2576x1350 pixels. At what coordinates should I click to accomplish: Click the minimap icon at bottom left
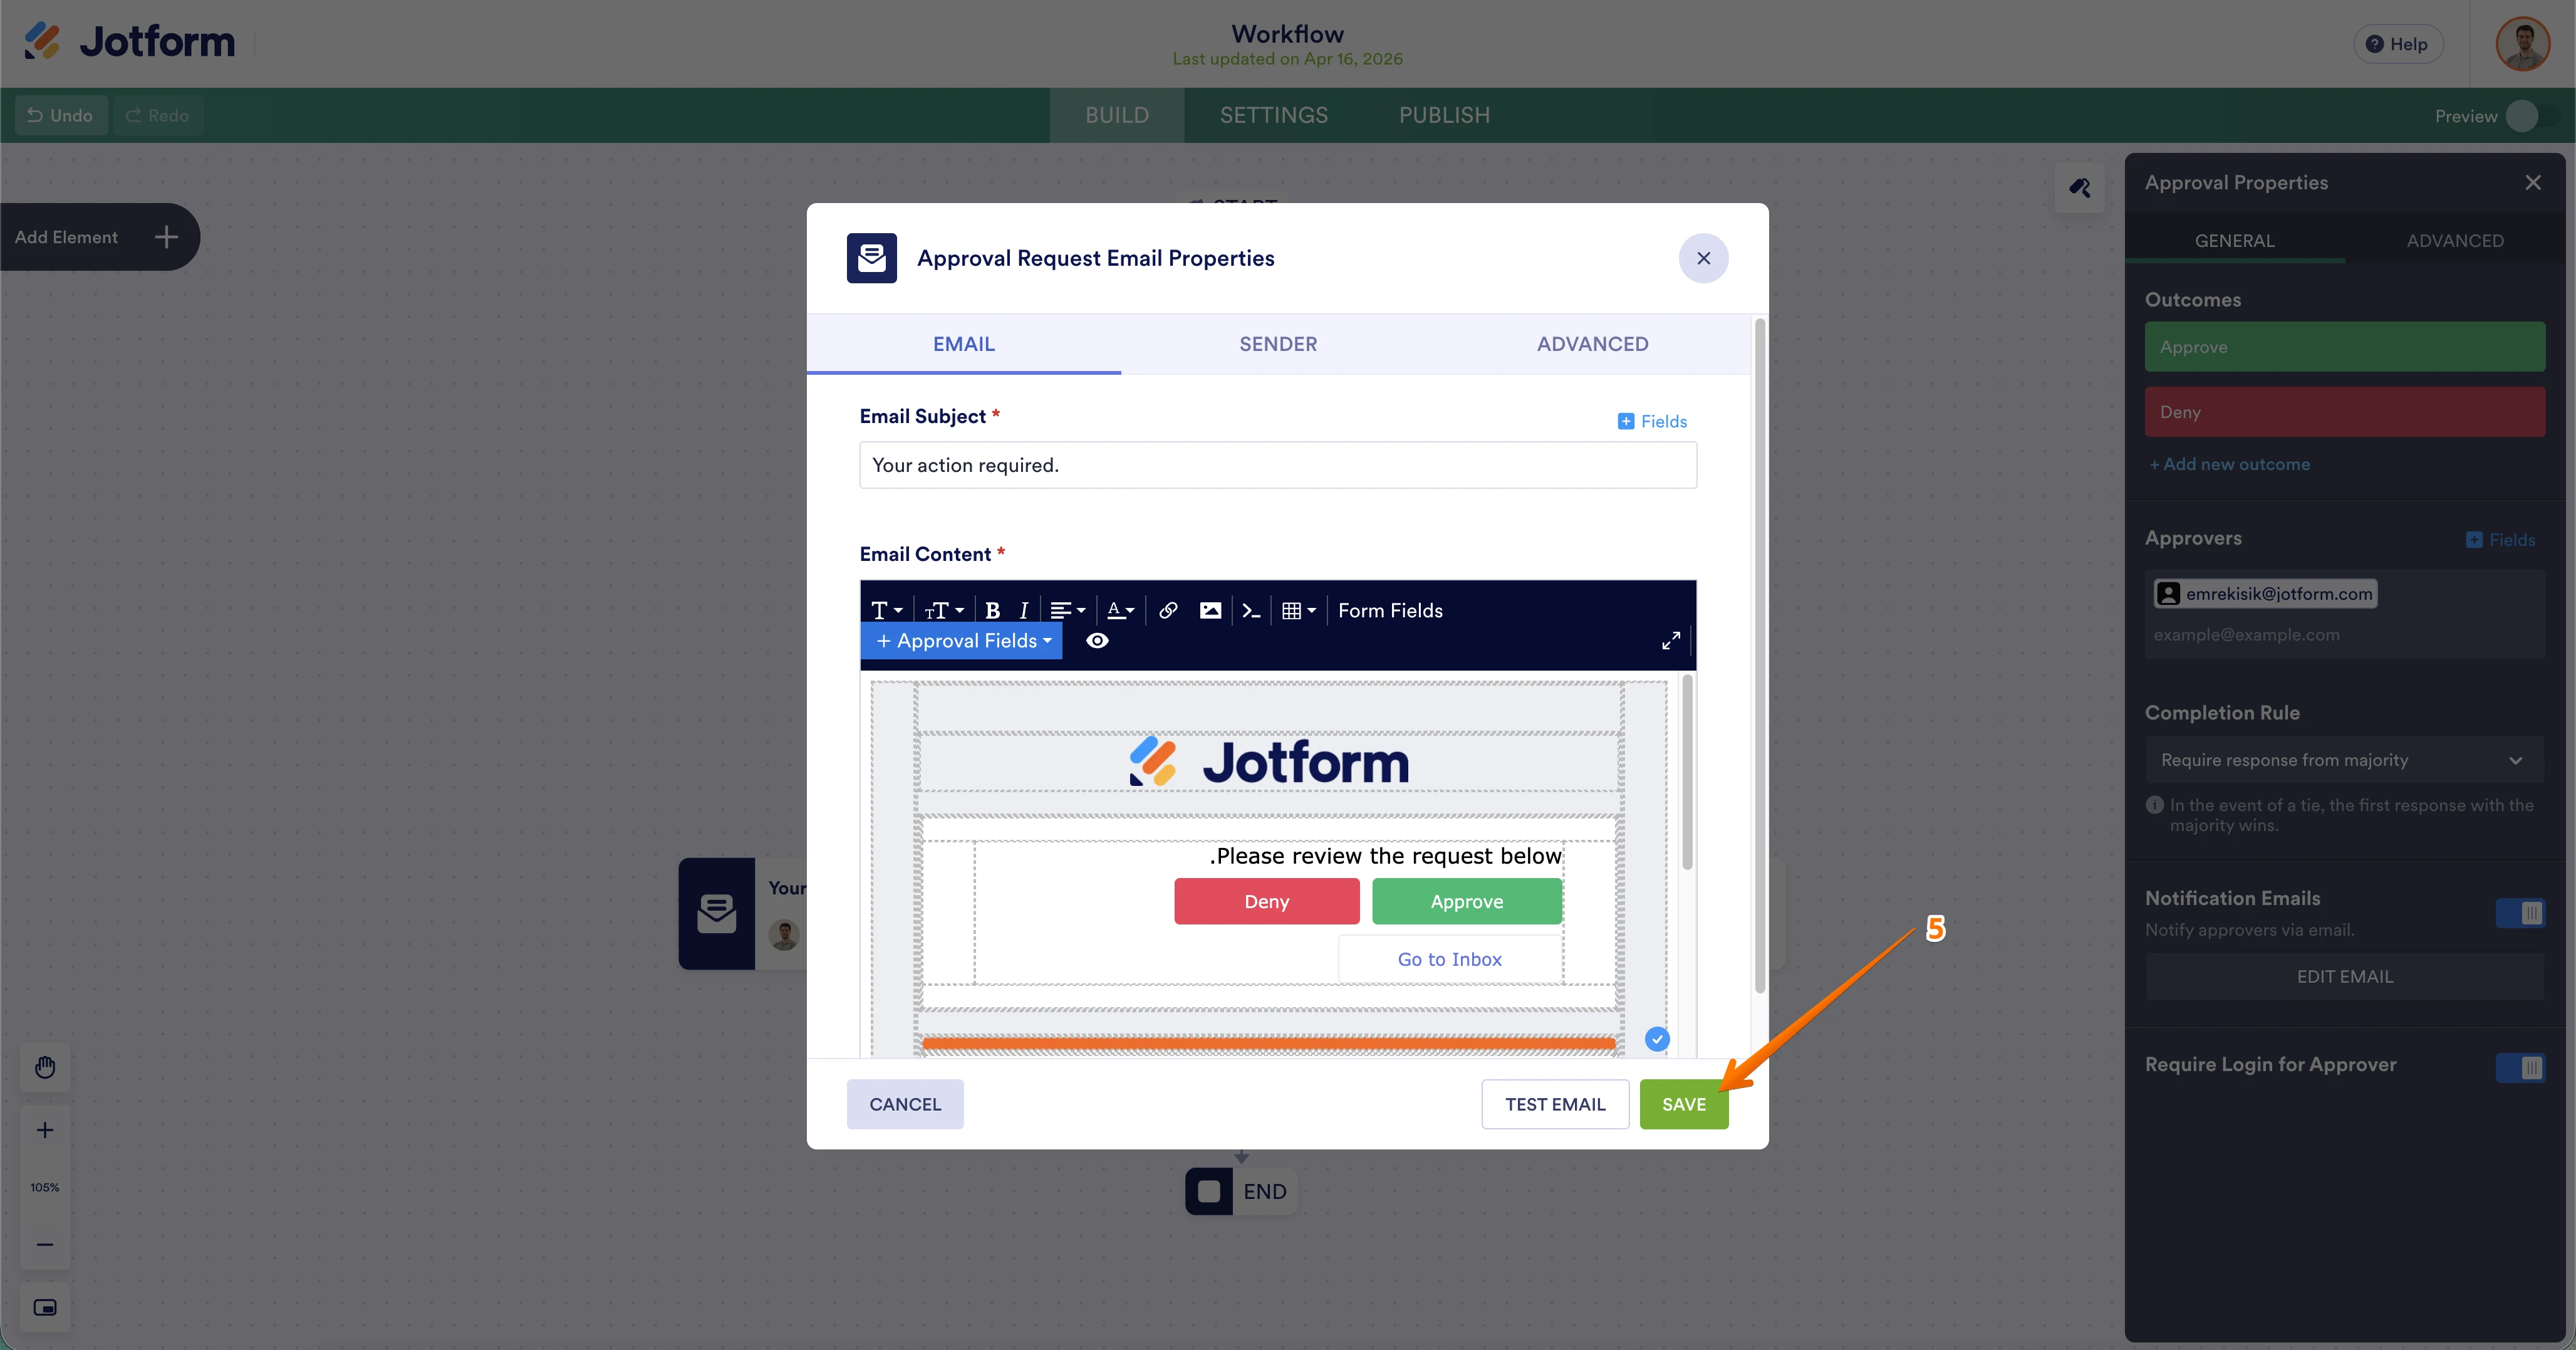[x=45, y=1308]
